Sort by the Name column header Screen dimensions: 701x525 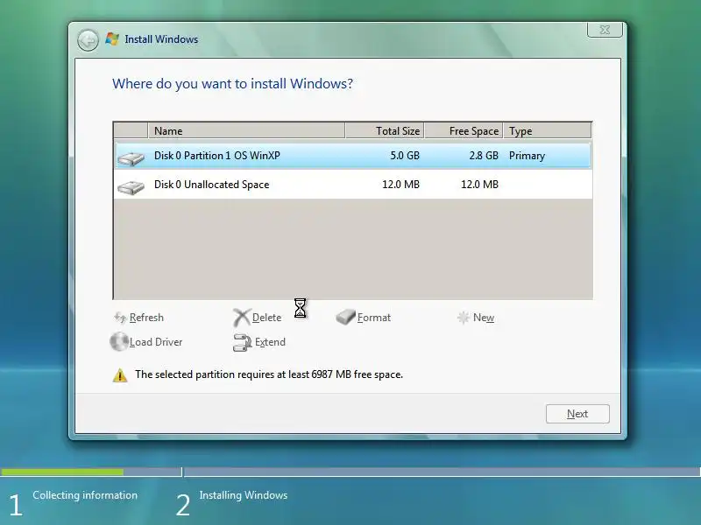point(246,130)
